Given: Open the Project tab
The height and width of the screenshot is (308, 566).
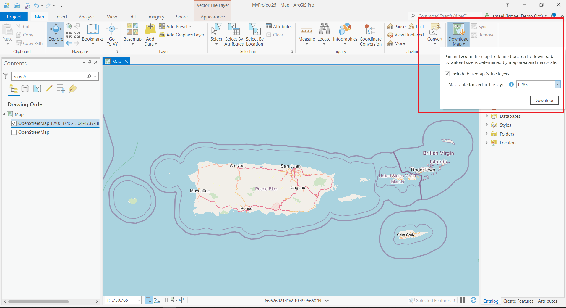Looking at the screenshot, I should [14, 17].
